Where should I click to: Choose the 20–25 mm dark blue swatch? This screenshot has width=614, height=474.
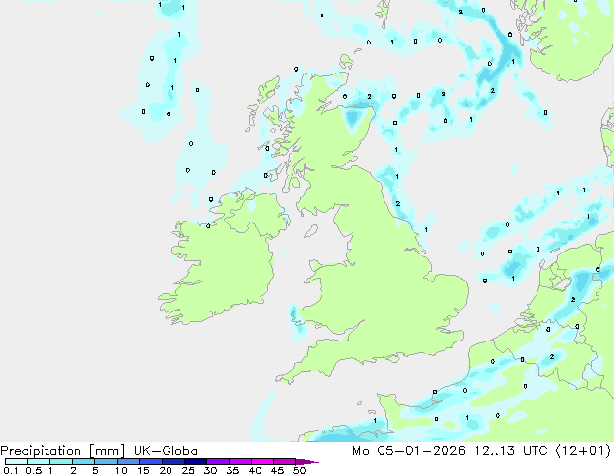point(172,461)
